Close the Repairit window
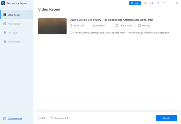 tap(177, 3)
